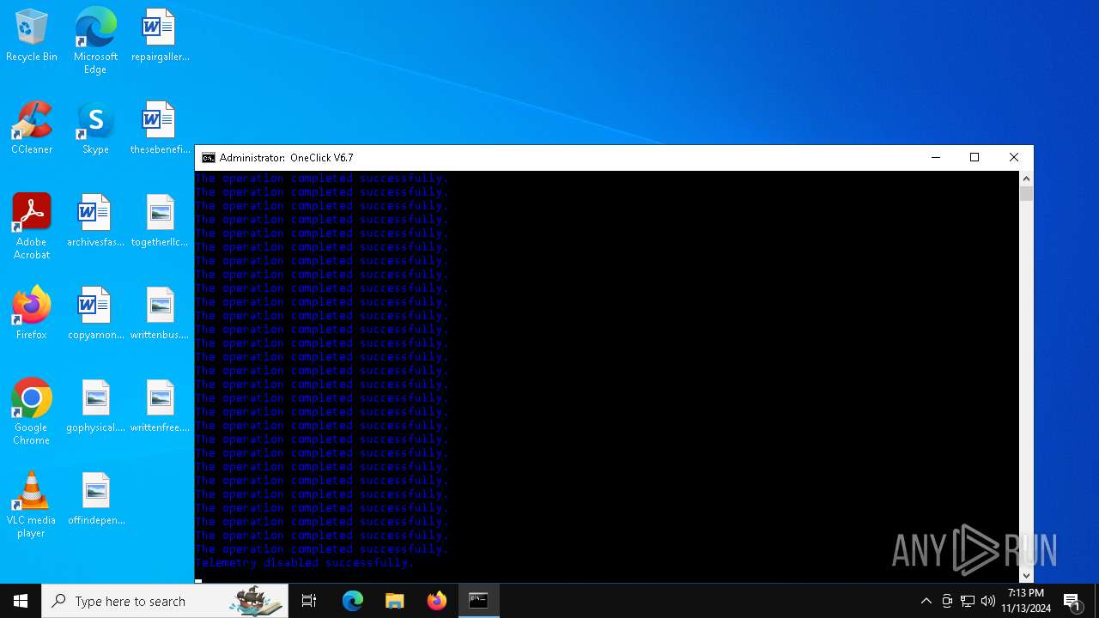Screen dimensions: 1099x618
Task: Select the thesebenefi Word document icon
Action: (160, 129)
